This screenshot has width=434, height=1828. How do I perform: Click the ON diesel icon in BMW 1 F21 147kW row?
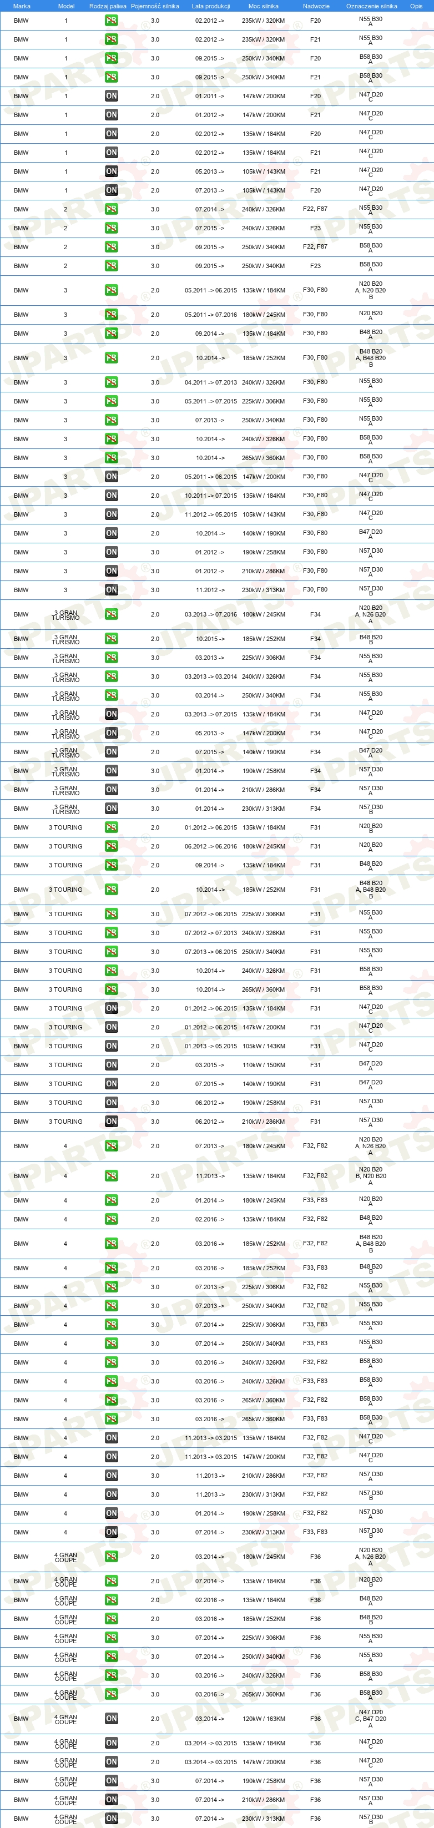112,115
